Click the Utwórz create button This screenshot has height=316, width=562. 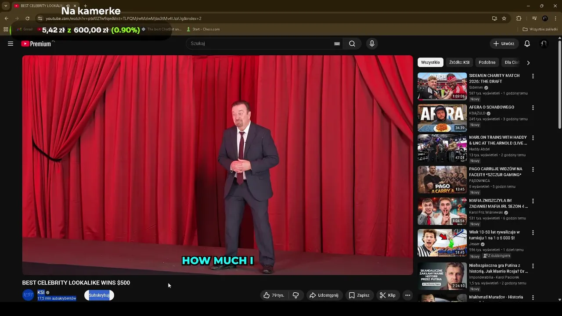pyautogui.click(x=504, y=43)
